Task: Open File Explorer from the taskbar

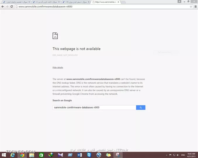Action: pyautogui.click(x=32, y=155)
